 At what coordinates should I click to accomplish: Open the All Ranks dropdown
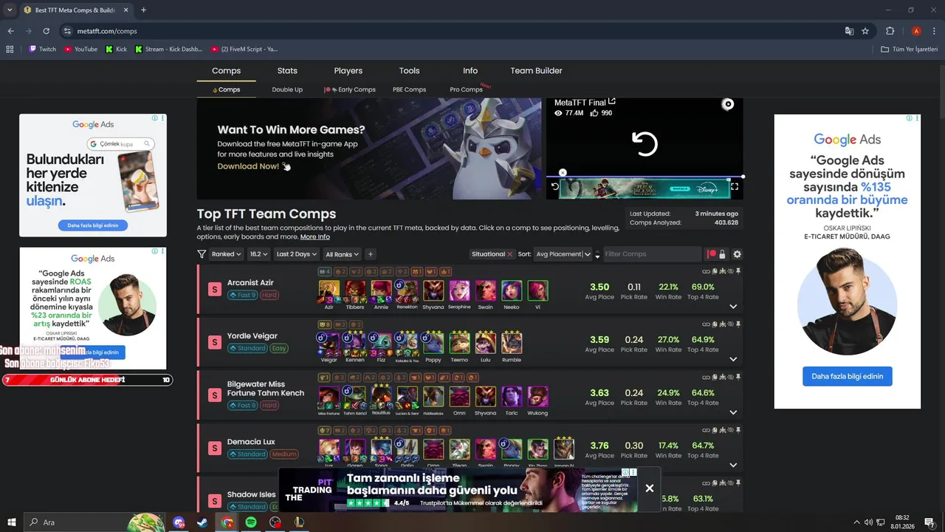342,254
